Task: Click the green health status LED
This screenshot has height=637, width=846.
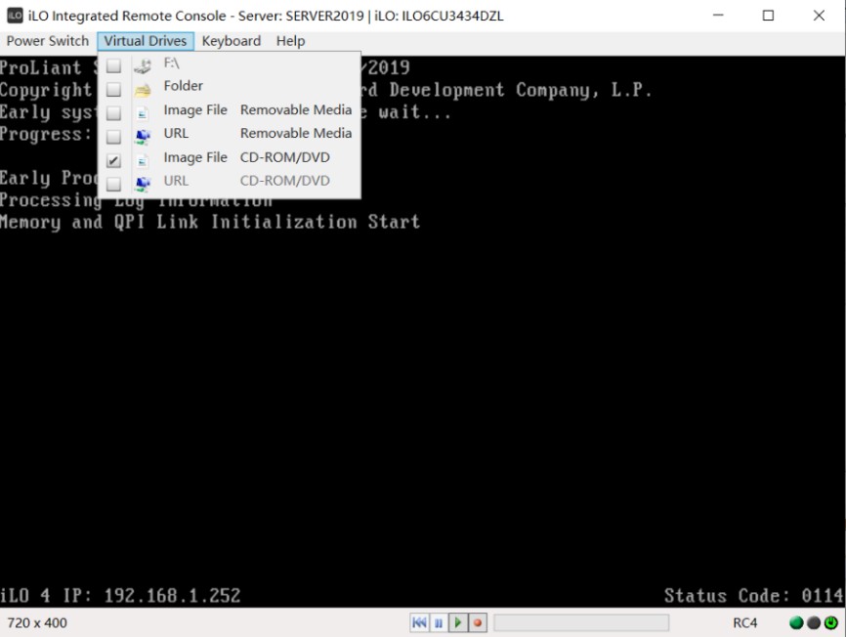Action: pos(796,622)
